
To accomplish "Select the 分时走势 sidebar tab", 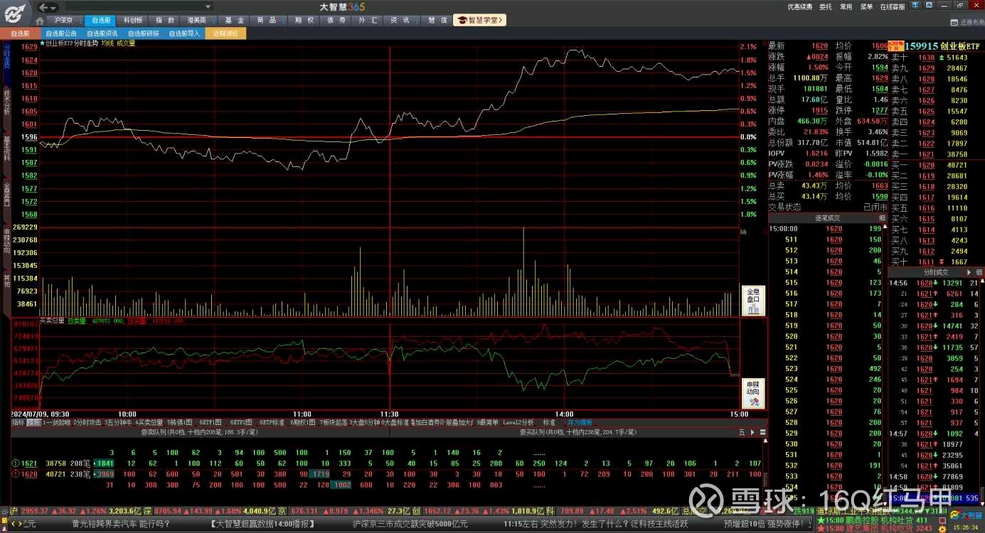I will pyautogui.click(x=6, y=56).
